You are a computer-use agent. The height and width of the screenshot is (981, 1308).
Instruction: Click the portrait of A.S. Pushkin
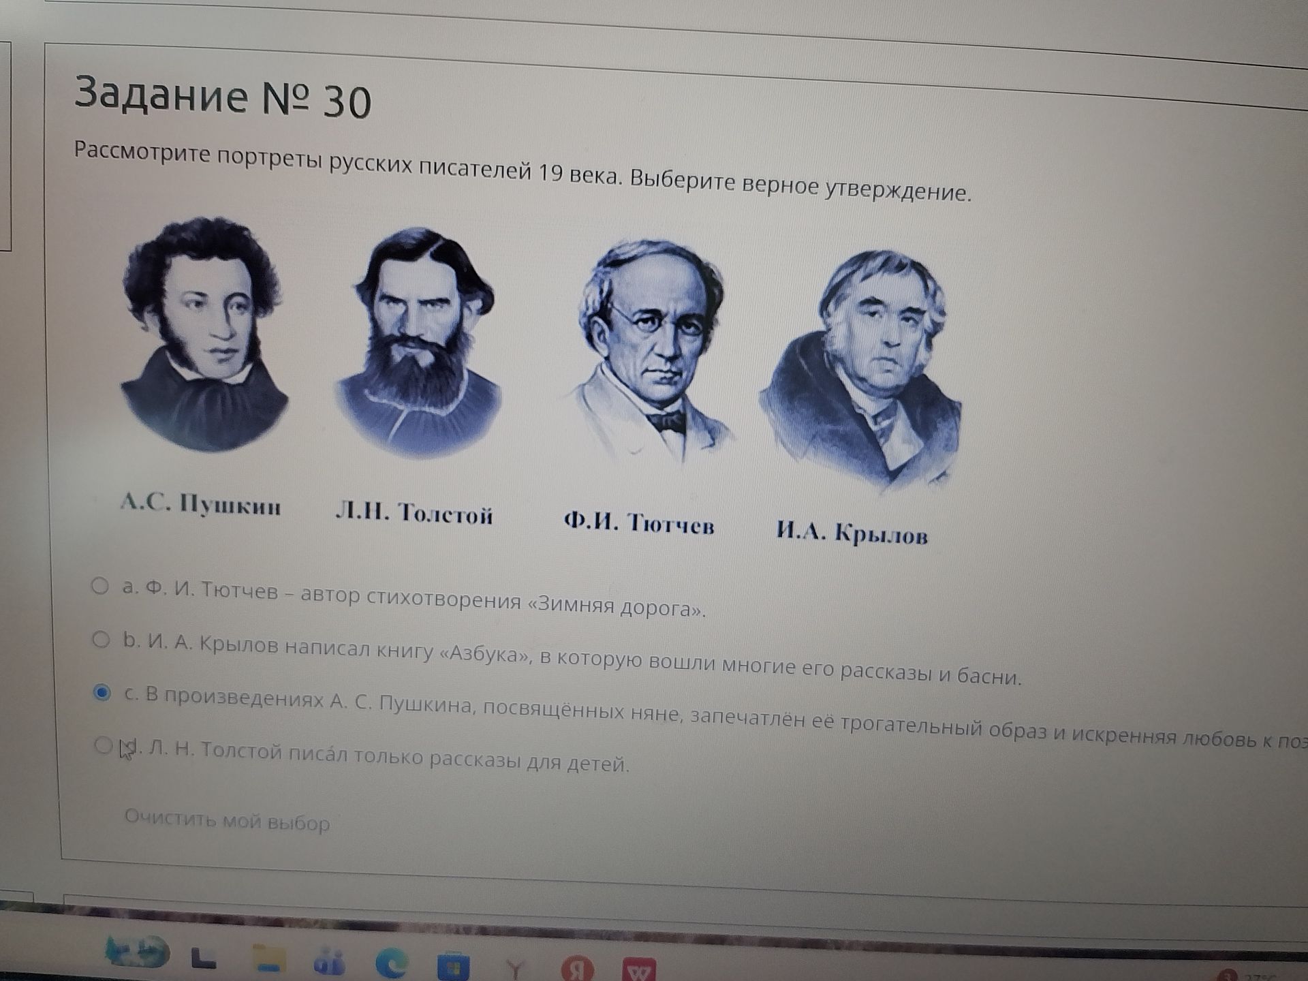coord(204,334)
